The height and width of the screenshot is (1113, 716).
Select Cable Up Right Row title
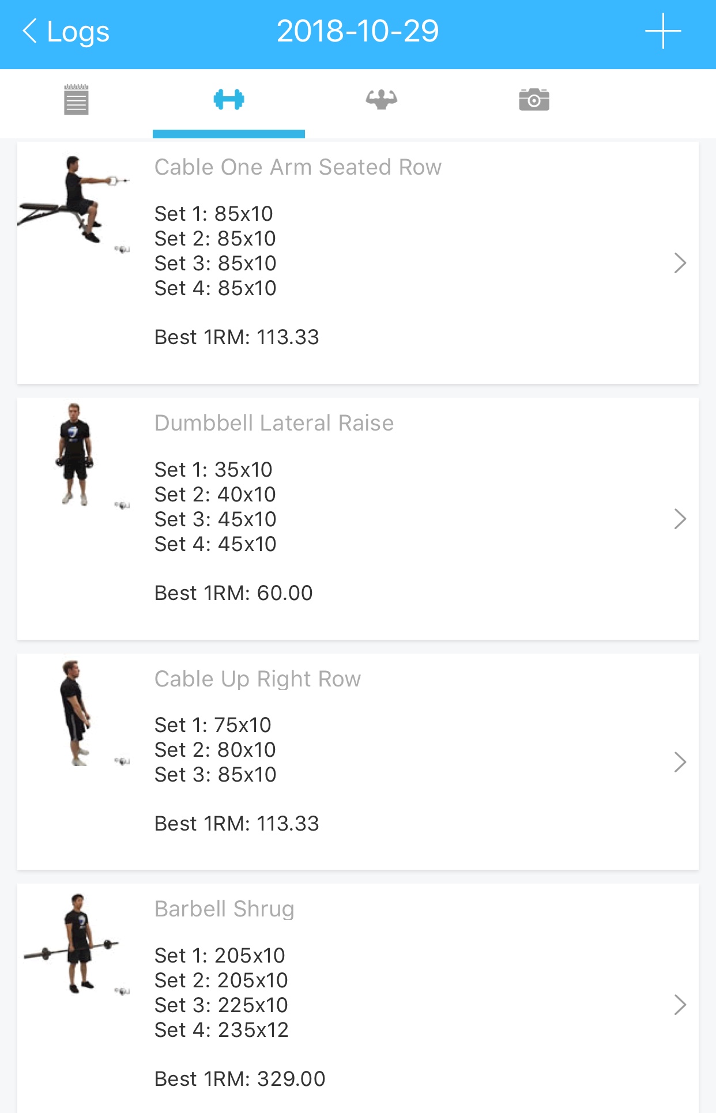pos(257,679)
